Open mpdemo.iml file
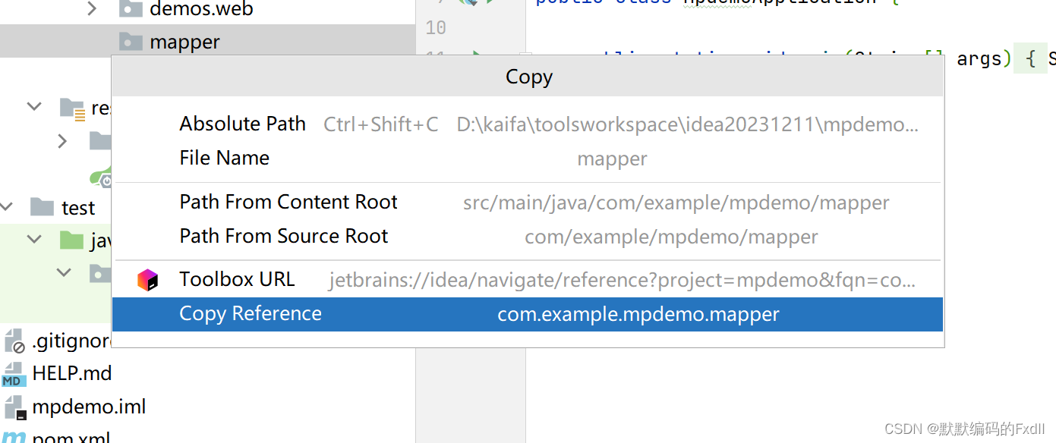Image resolution: width=1056 pixels, height=443 pixels. tap(89, 407)
